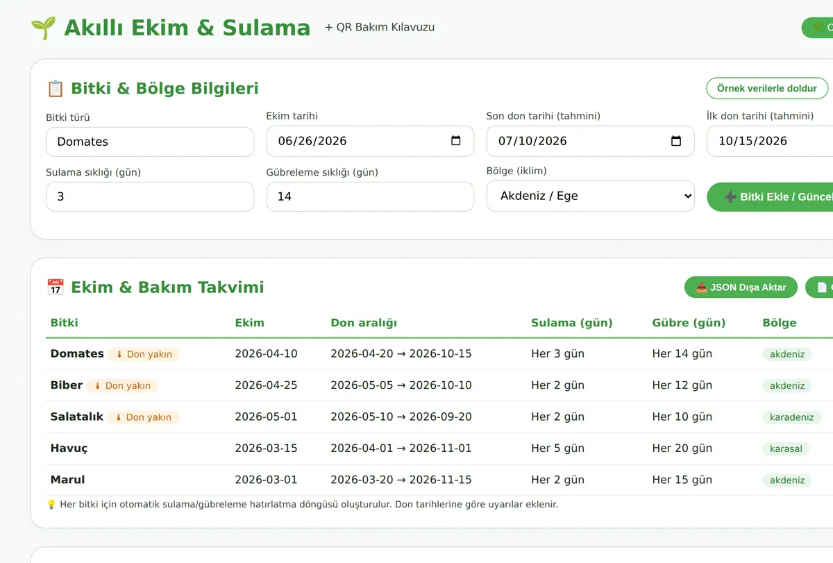This screenshot has height=563, width=833.
Task: Click the Bölge column header
Action: (x=780, y=323)
